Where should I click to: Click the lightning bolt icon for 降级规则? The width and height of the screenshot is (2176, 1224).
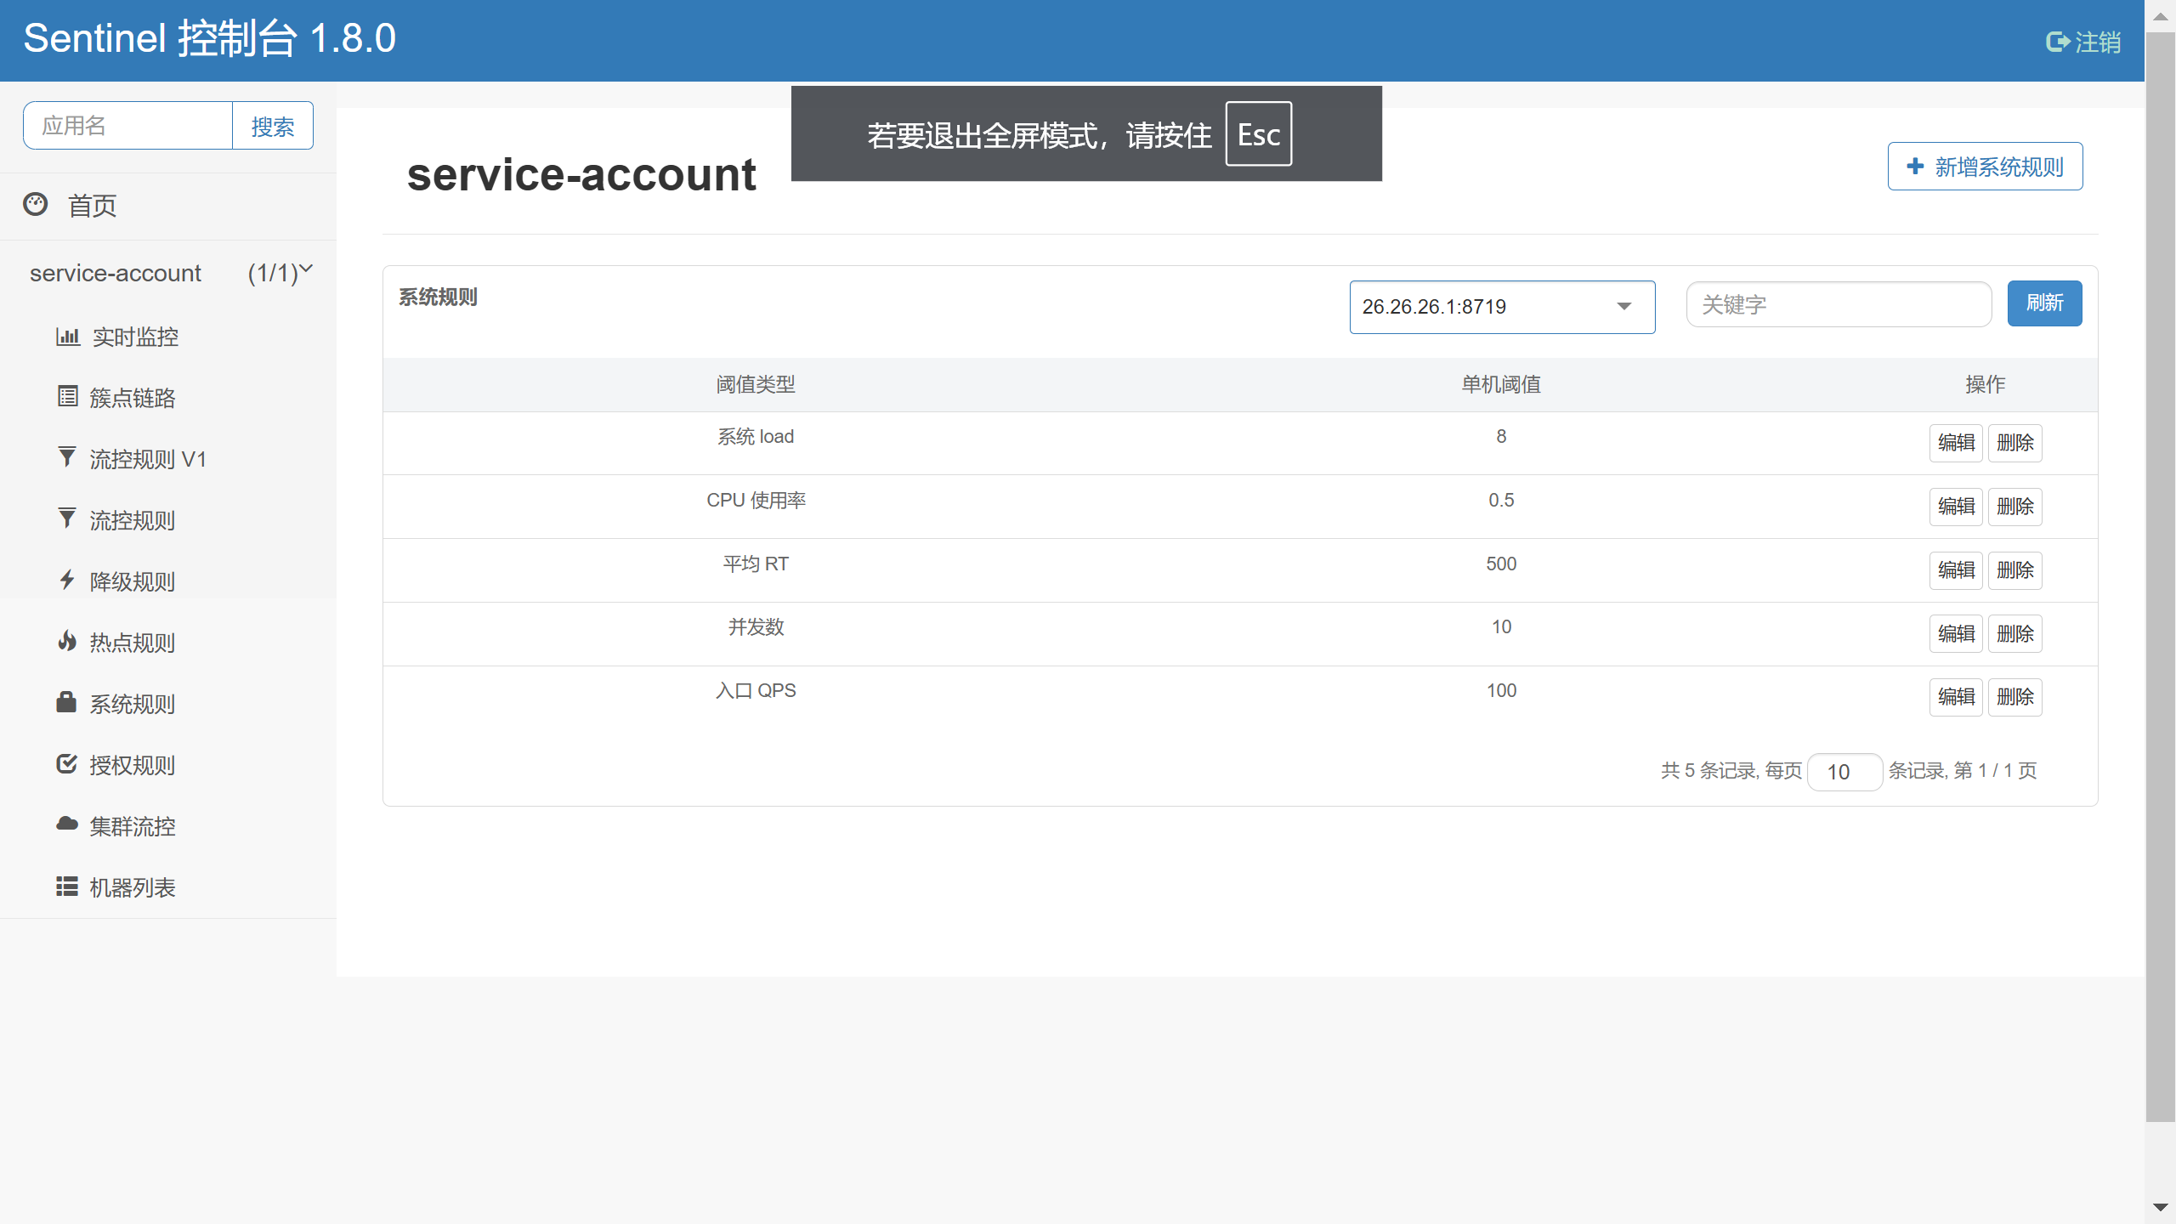[67, 580]
